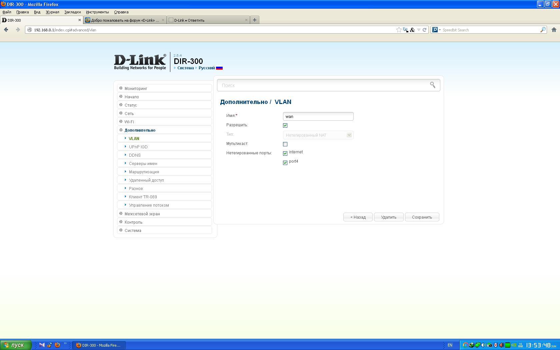Screen dimensions: 560x350
Task: Click the D-Link panel search magnifier
Action: (x=432, y=85)
